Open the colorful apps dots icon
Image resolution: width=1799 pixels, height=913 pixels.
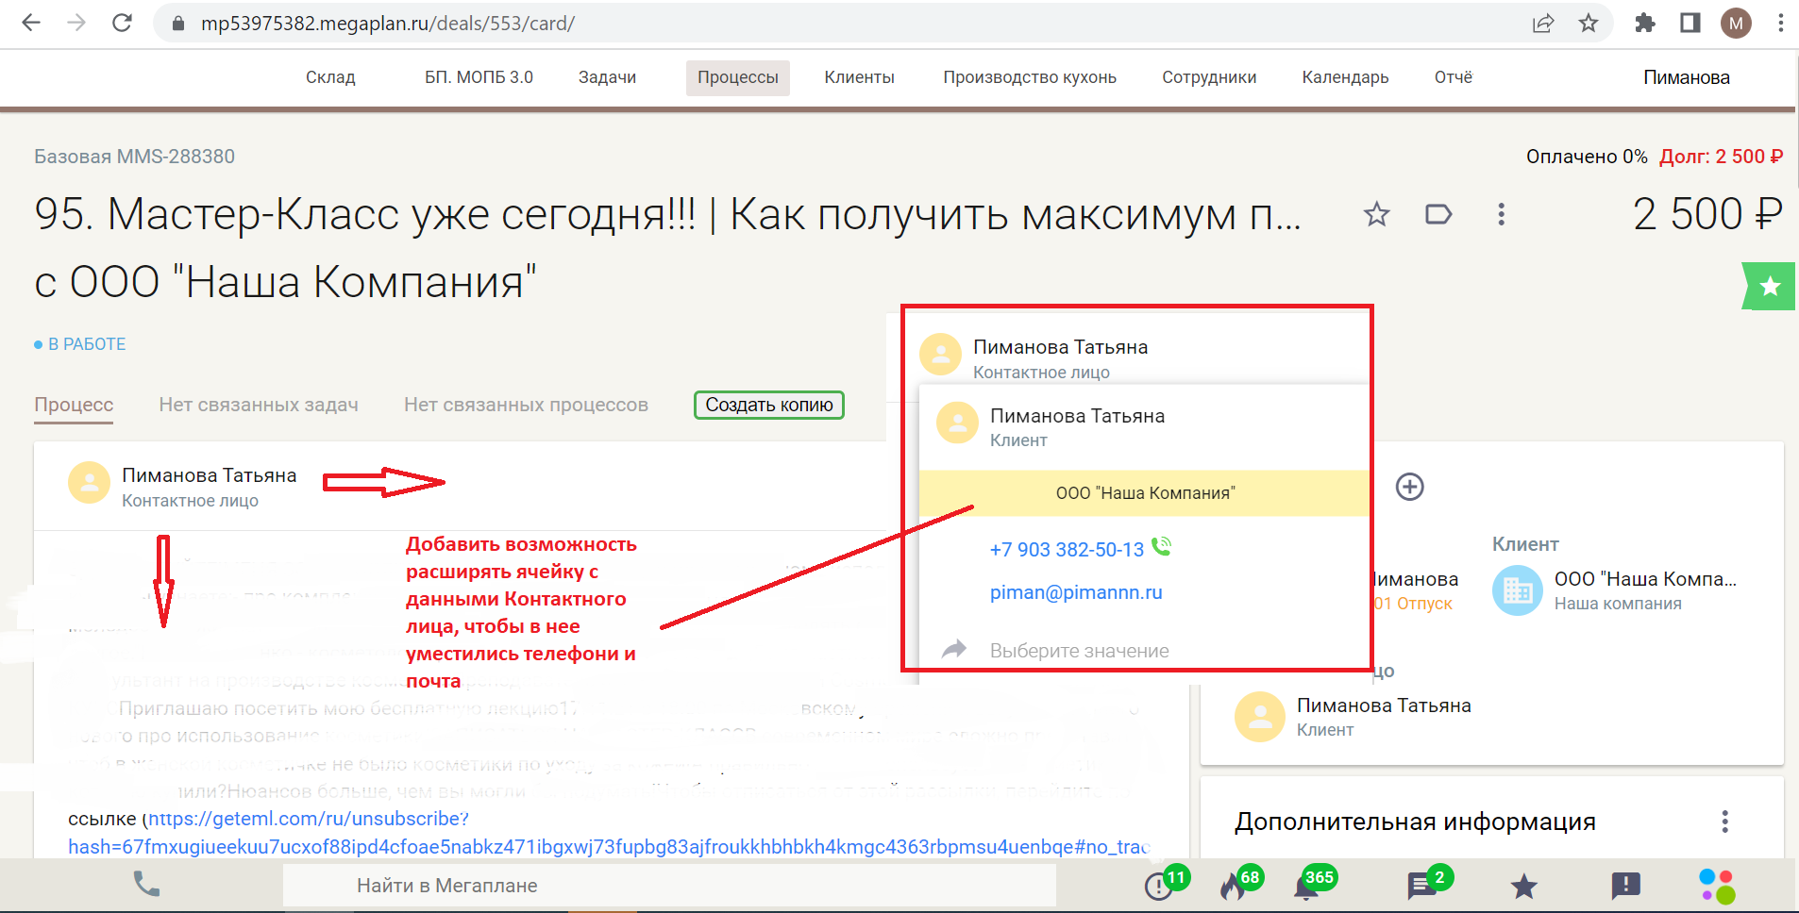coord(1717,887)
